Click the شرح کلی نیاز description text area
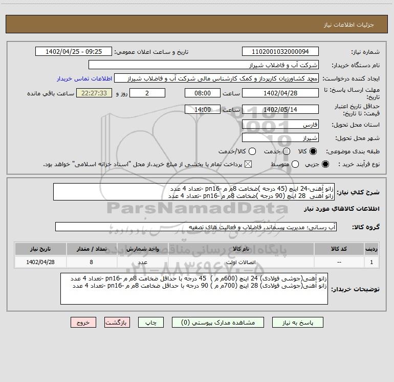Image resolution: width=394 pixels, height=382 pixels. 194,192
